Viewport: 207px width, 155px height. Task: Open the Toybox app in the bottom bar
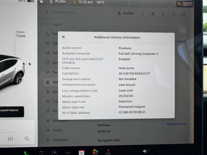[95, 152]
